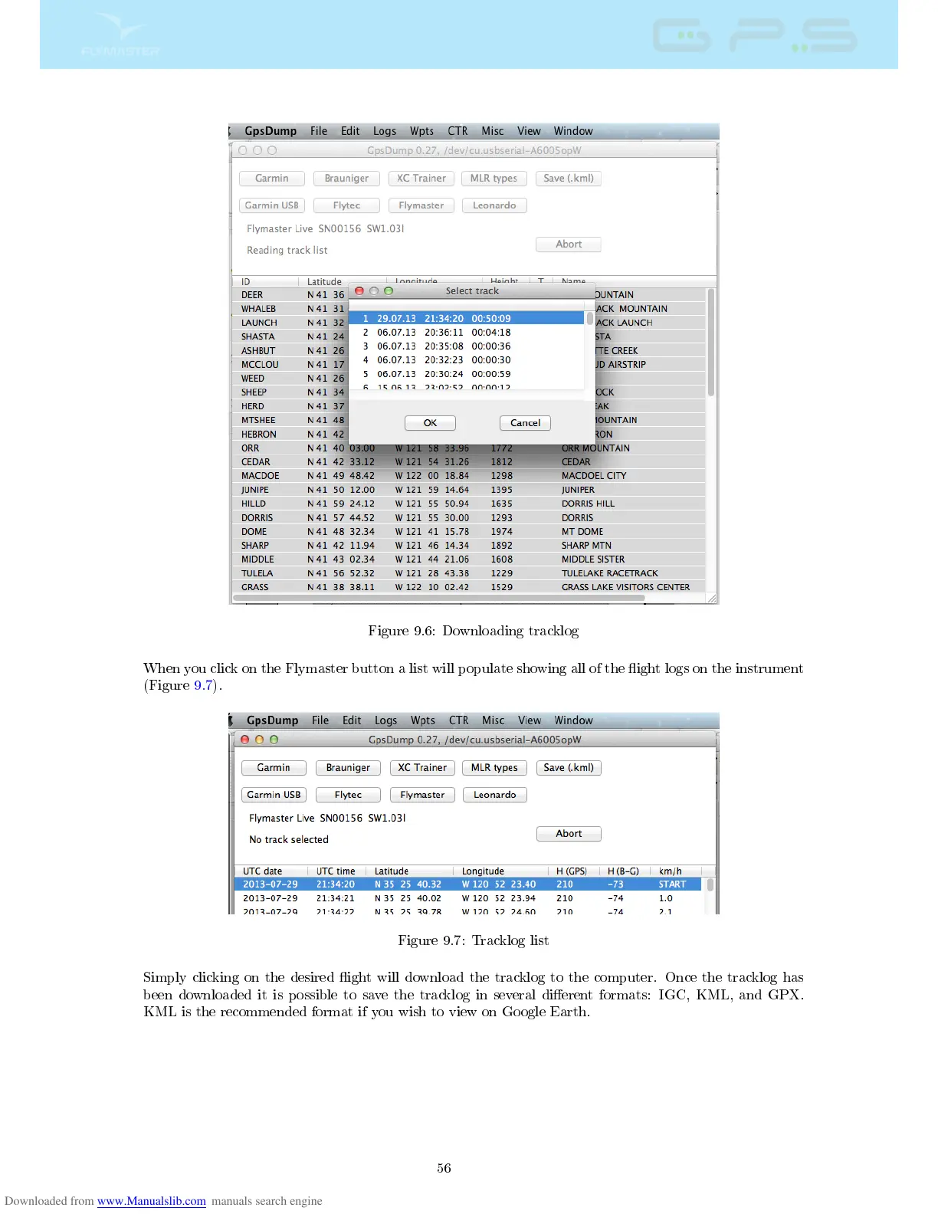Click Garmin button in upper window

point(272,179)
